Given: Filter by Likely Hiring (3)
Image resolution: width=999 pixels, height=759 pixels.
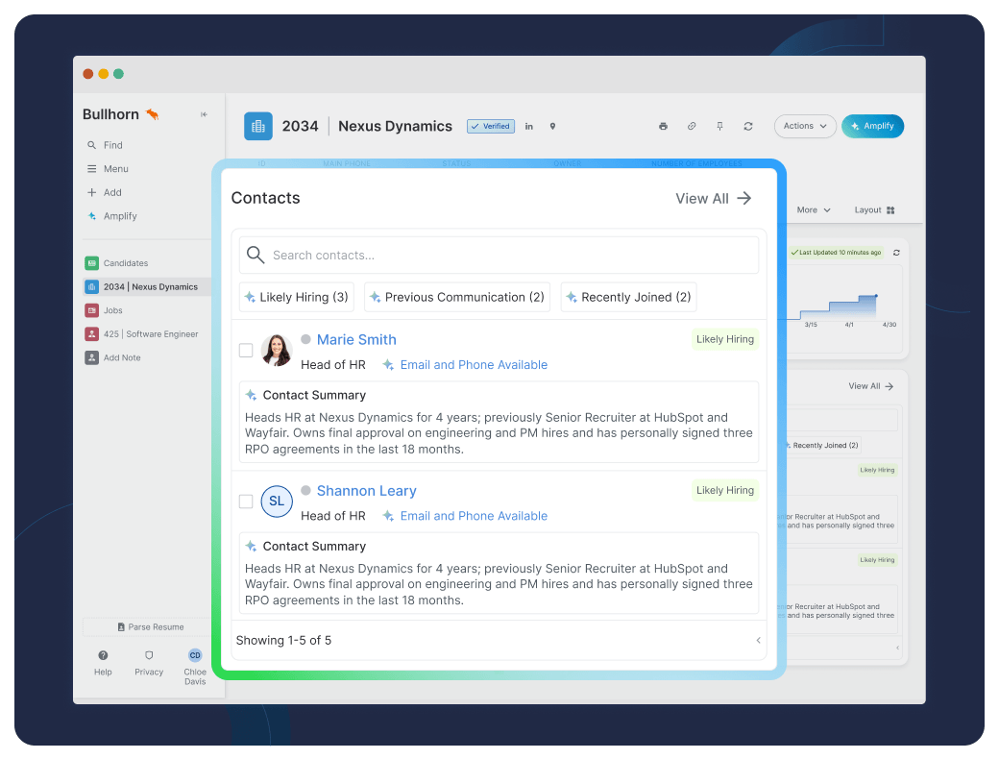Looking at the screenshot, I should tap(296, 297).
